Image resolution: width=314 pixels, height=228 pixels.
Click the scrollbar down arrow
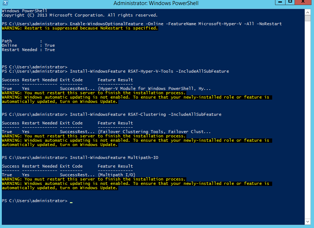[x=308, y=222]
